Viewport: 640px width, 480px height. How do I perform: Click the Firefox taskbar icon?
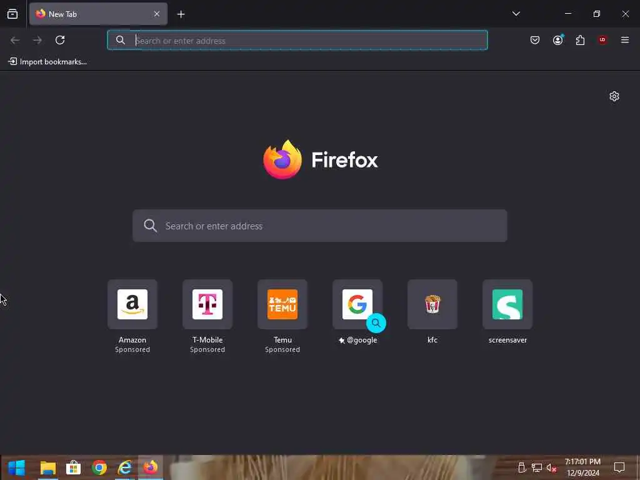[151, 467]
